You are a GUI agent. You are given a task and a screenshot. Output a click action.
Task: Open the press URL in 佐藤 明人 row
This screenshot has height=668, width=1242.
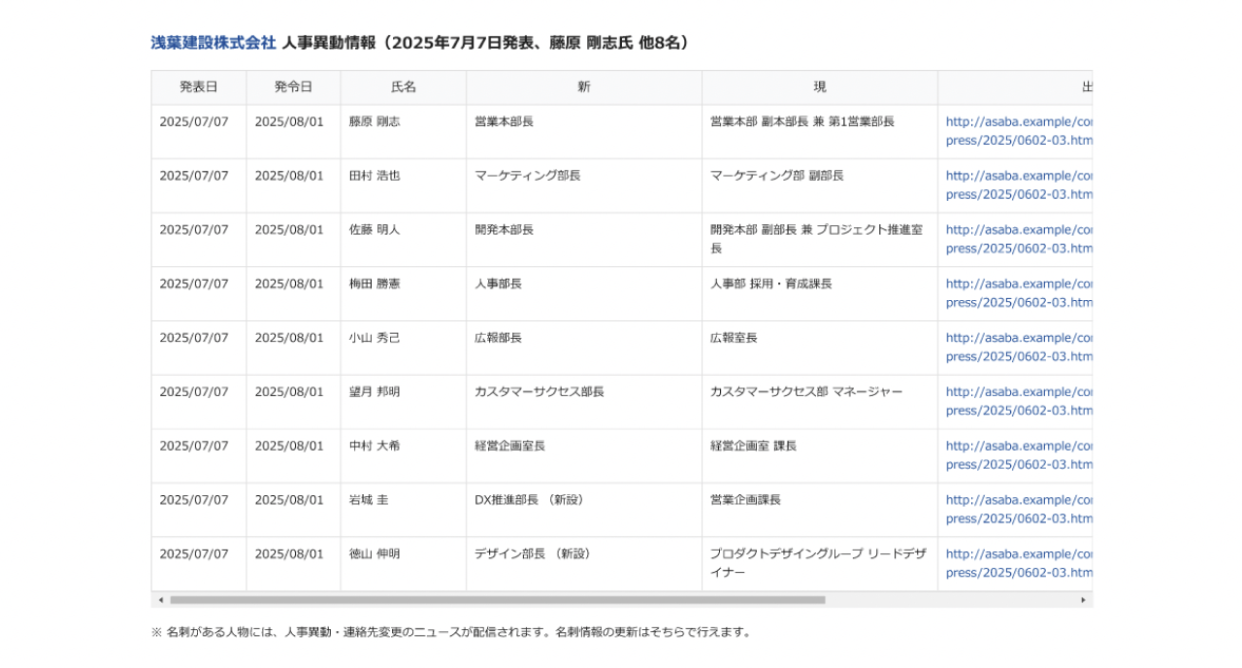point(1019,239)
